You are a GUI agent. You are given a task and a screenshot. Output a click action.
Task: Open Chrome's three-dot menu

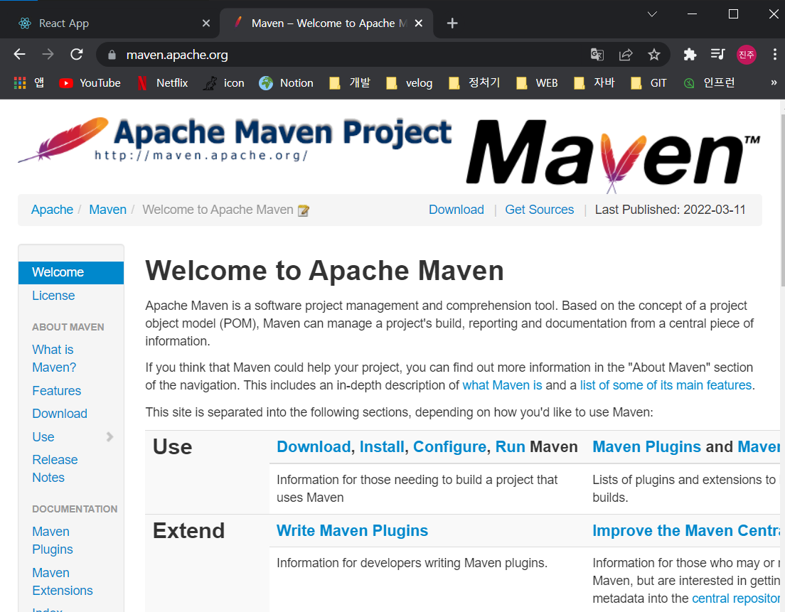pyautogui.click(x=774, y=54)
